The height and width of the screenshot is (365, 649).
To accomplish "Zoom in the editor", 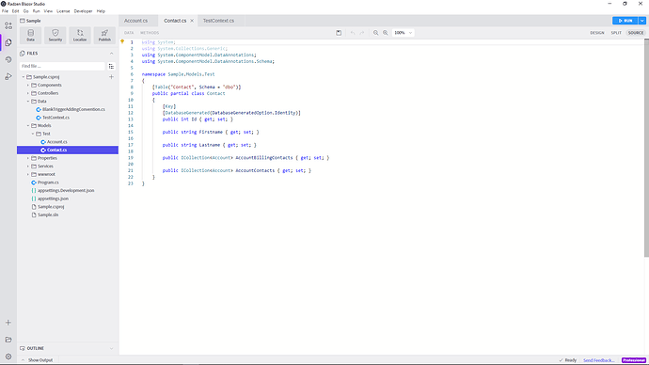I will (386, 33).
